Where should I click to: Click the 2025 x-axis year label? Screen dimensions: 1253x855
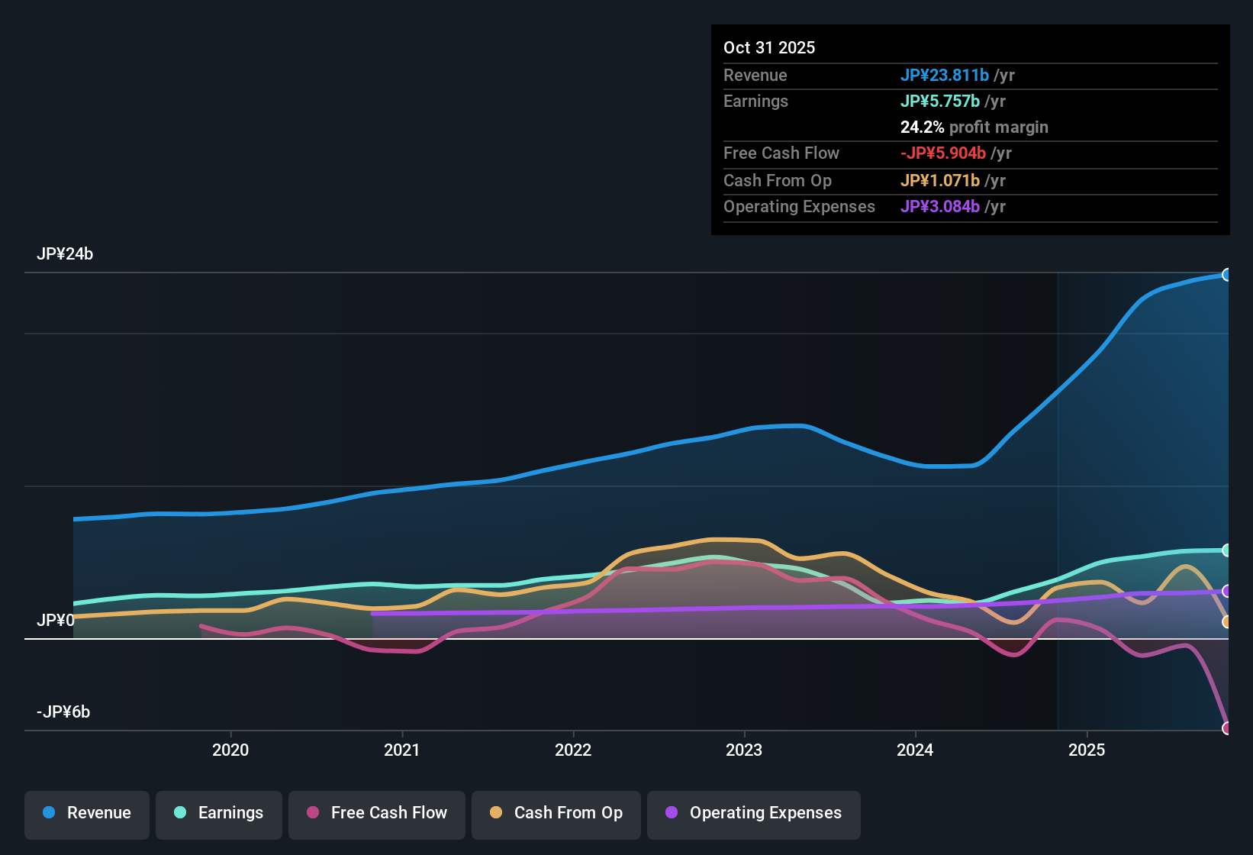point(1087,750)
